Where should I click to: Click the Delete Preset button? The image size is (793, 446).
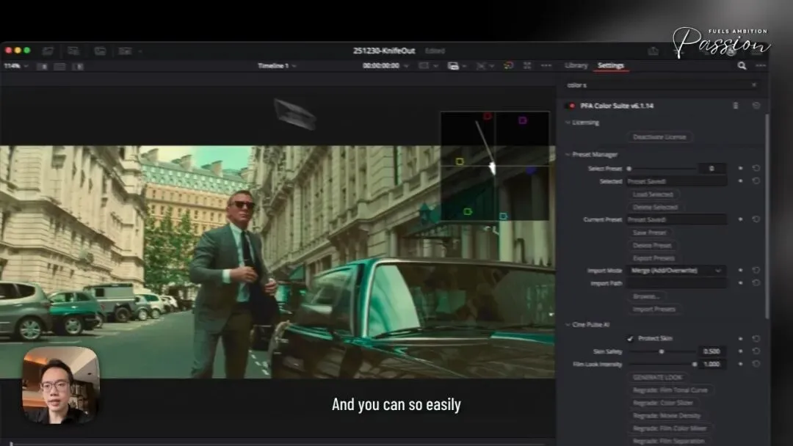coord(652,246)
